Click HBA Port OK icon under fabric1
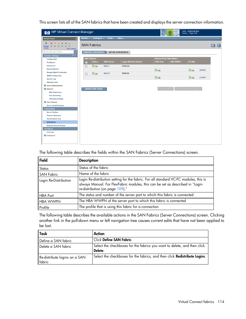246x319 pixels. tap(156, 70)
